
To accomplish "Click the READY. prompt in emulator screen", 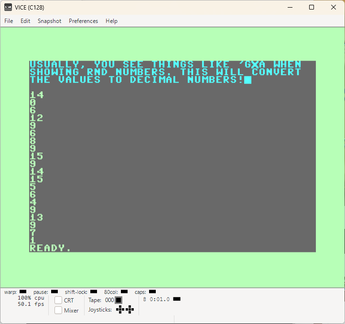I will [x=50, y=248].
